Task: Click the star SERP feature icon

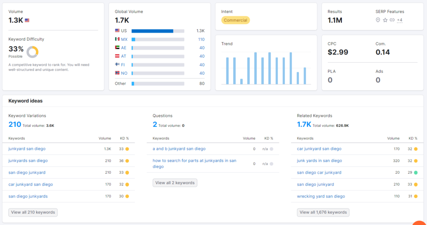Action: (385, 20)
